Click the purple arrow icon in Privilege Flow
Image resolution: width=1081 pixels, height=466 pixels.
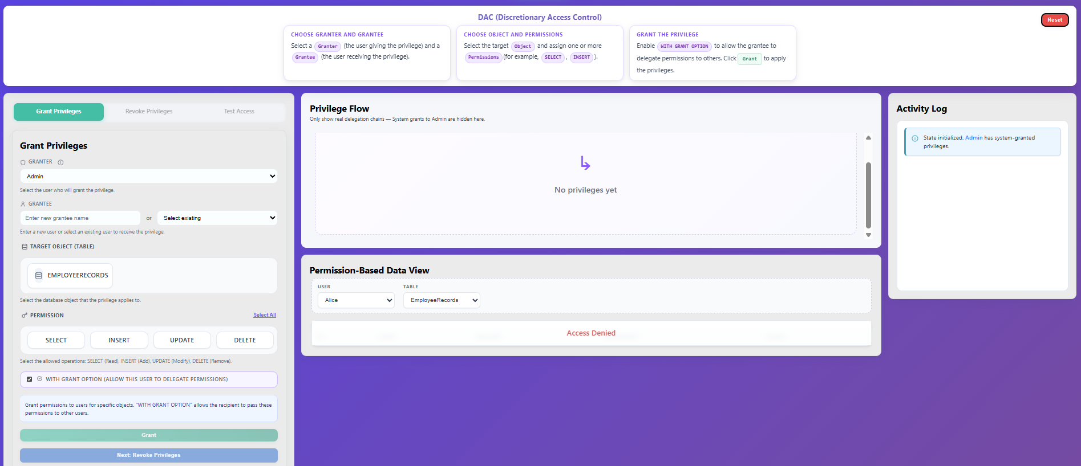(x=585, y=163)
